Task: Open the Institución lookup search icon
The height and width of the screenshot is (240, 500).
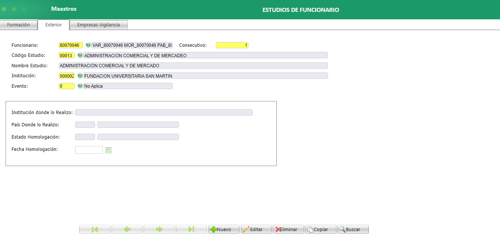Action: pyautogui.click(x=79, y=76)
